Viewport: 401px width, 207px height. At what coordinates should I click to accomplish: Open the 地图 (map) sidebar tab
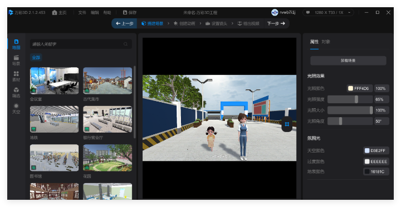(16, 44)
